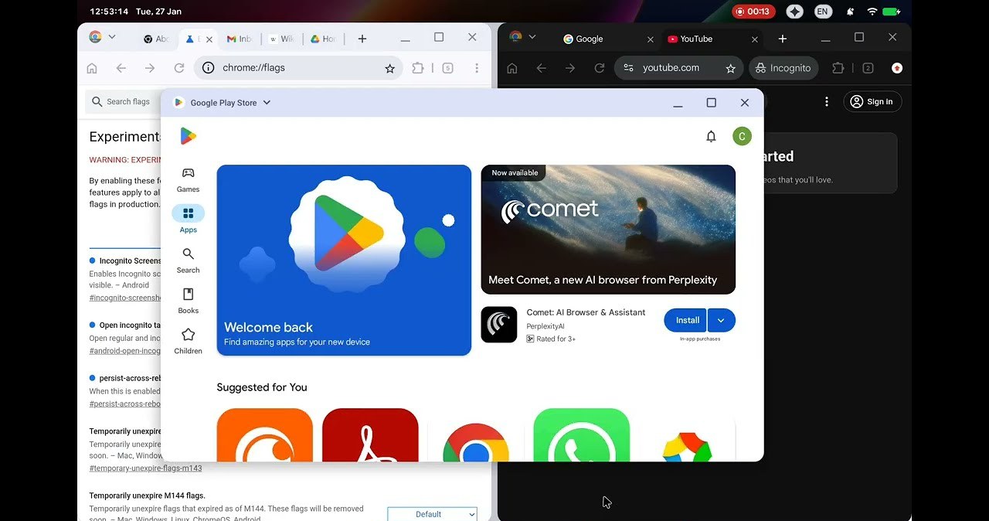Screen dimensions: 989x521
Task: Open the Install button dropdown for Comet
Action: point(721,319)
